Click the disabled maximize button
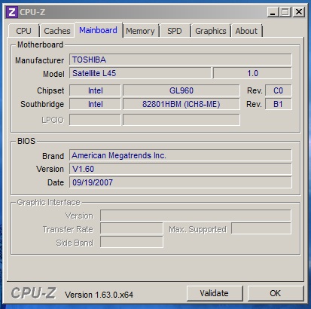 tap(285, 12)
